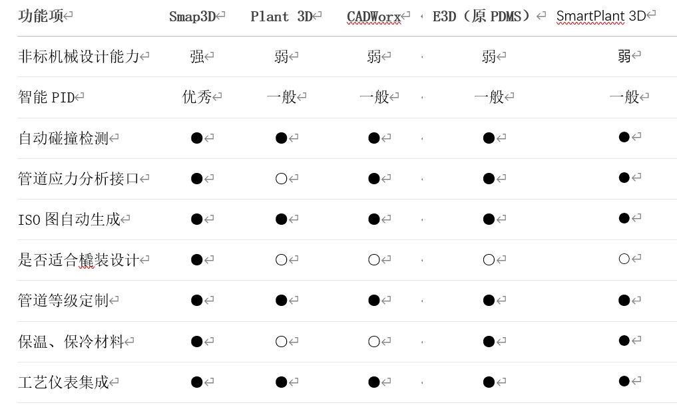Click the filled circle for SmartPlant 3D 管道等级定制
677x415 pixels.
pos(624,301)
